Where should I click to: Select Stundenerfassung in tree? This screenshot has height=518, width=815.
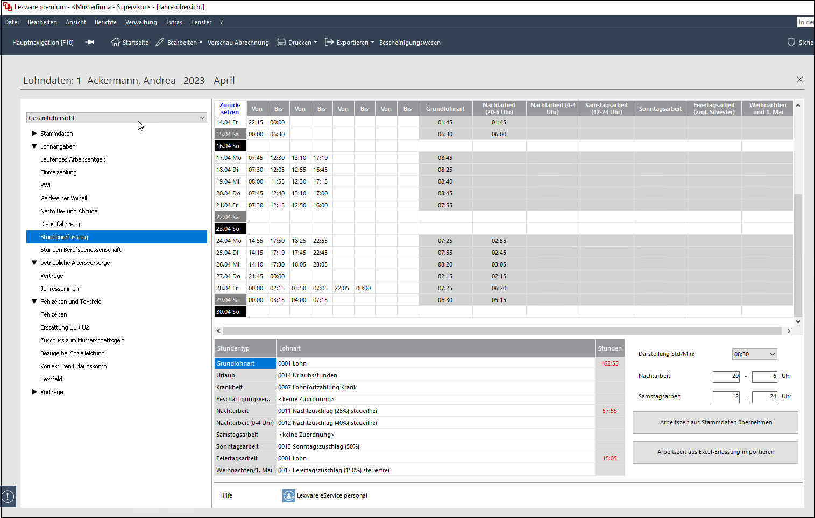tap(117, 237)
